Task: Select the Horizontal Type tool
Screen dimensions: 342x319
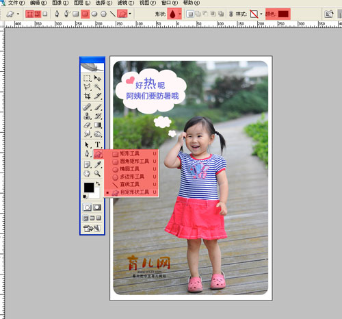Action: coord(98,144)
